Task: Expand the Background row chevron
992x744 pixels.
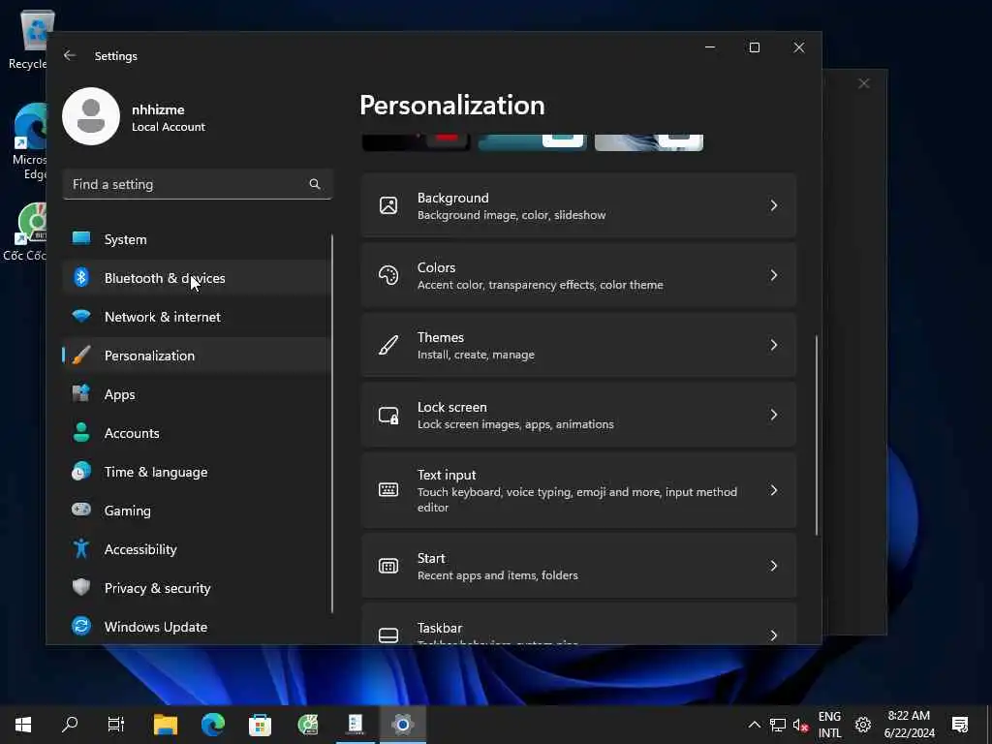Action: 774,205
